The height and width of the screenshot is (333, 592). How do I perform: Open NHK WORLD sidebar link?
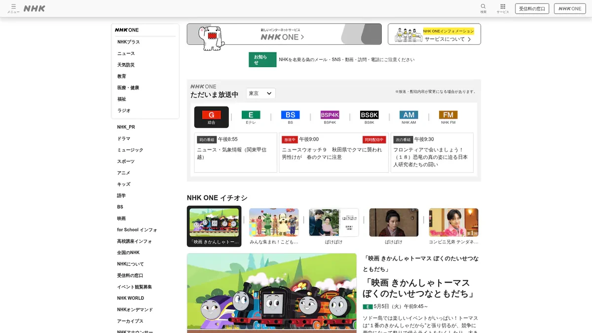click(x=131, y=298)
